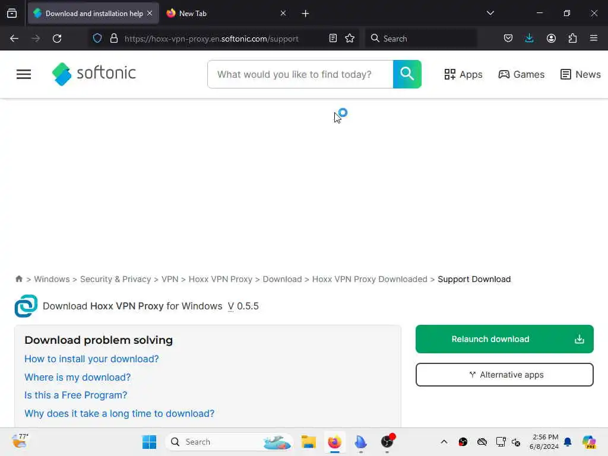The width and height of the screenshot is (608, 456).
Task: Open Softonic site hamburger menu
Action: [x=24, y=74]
